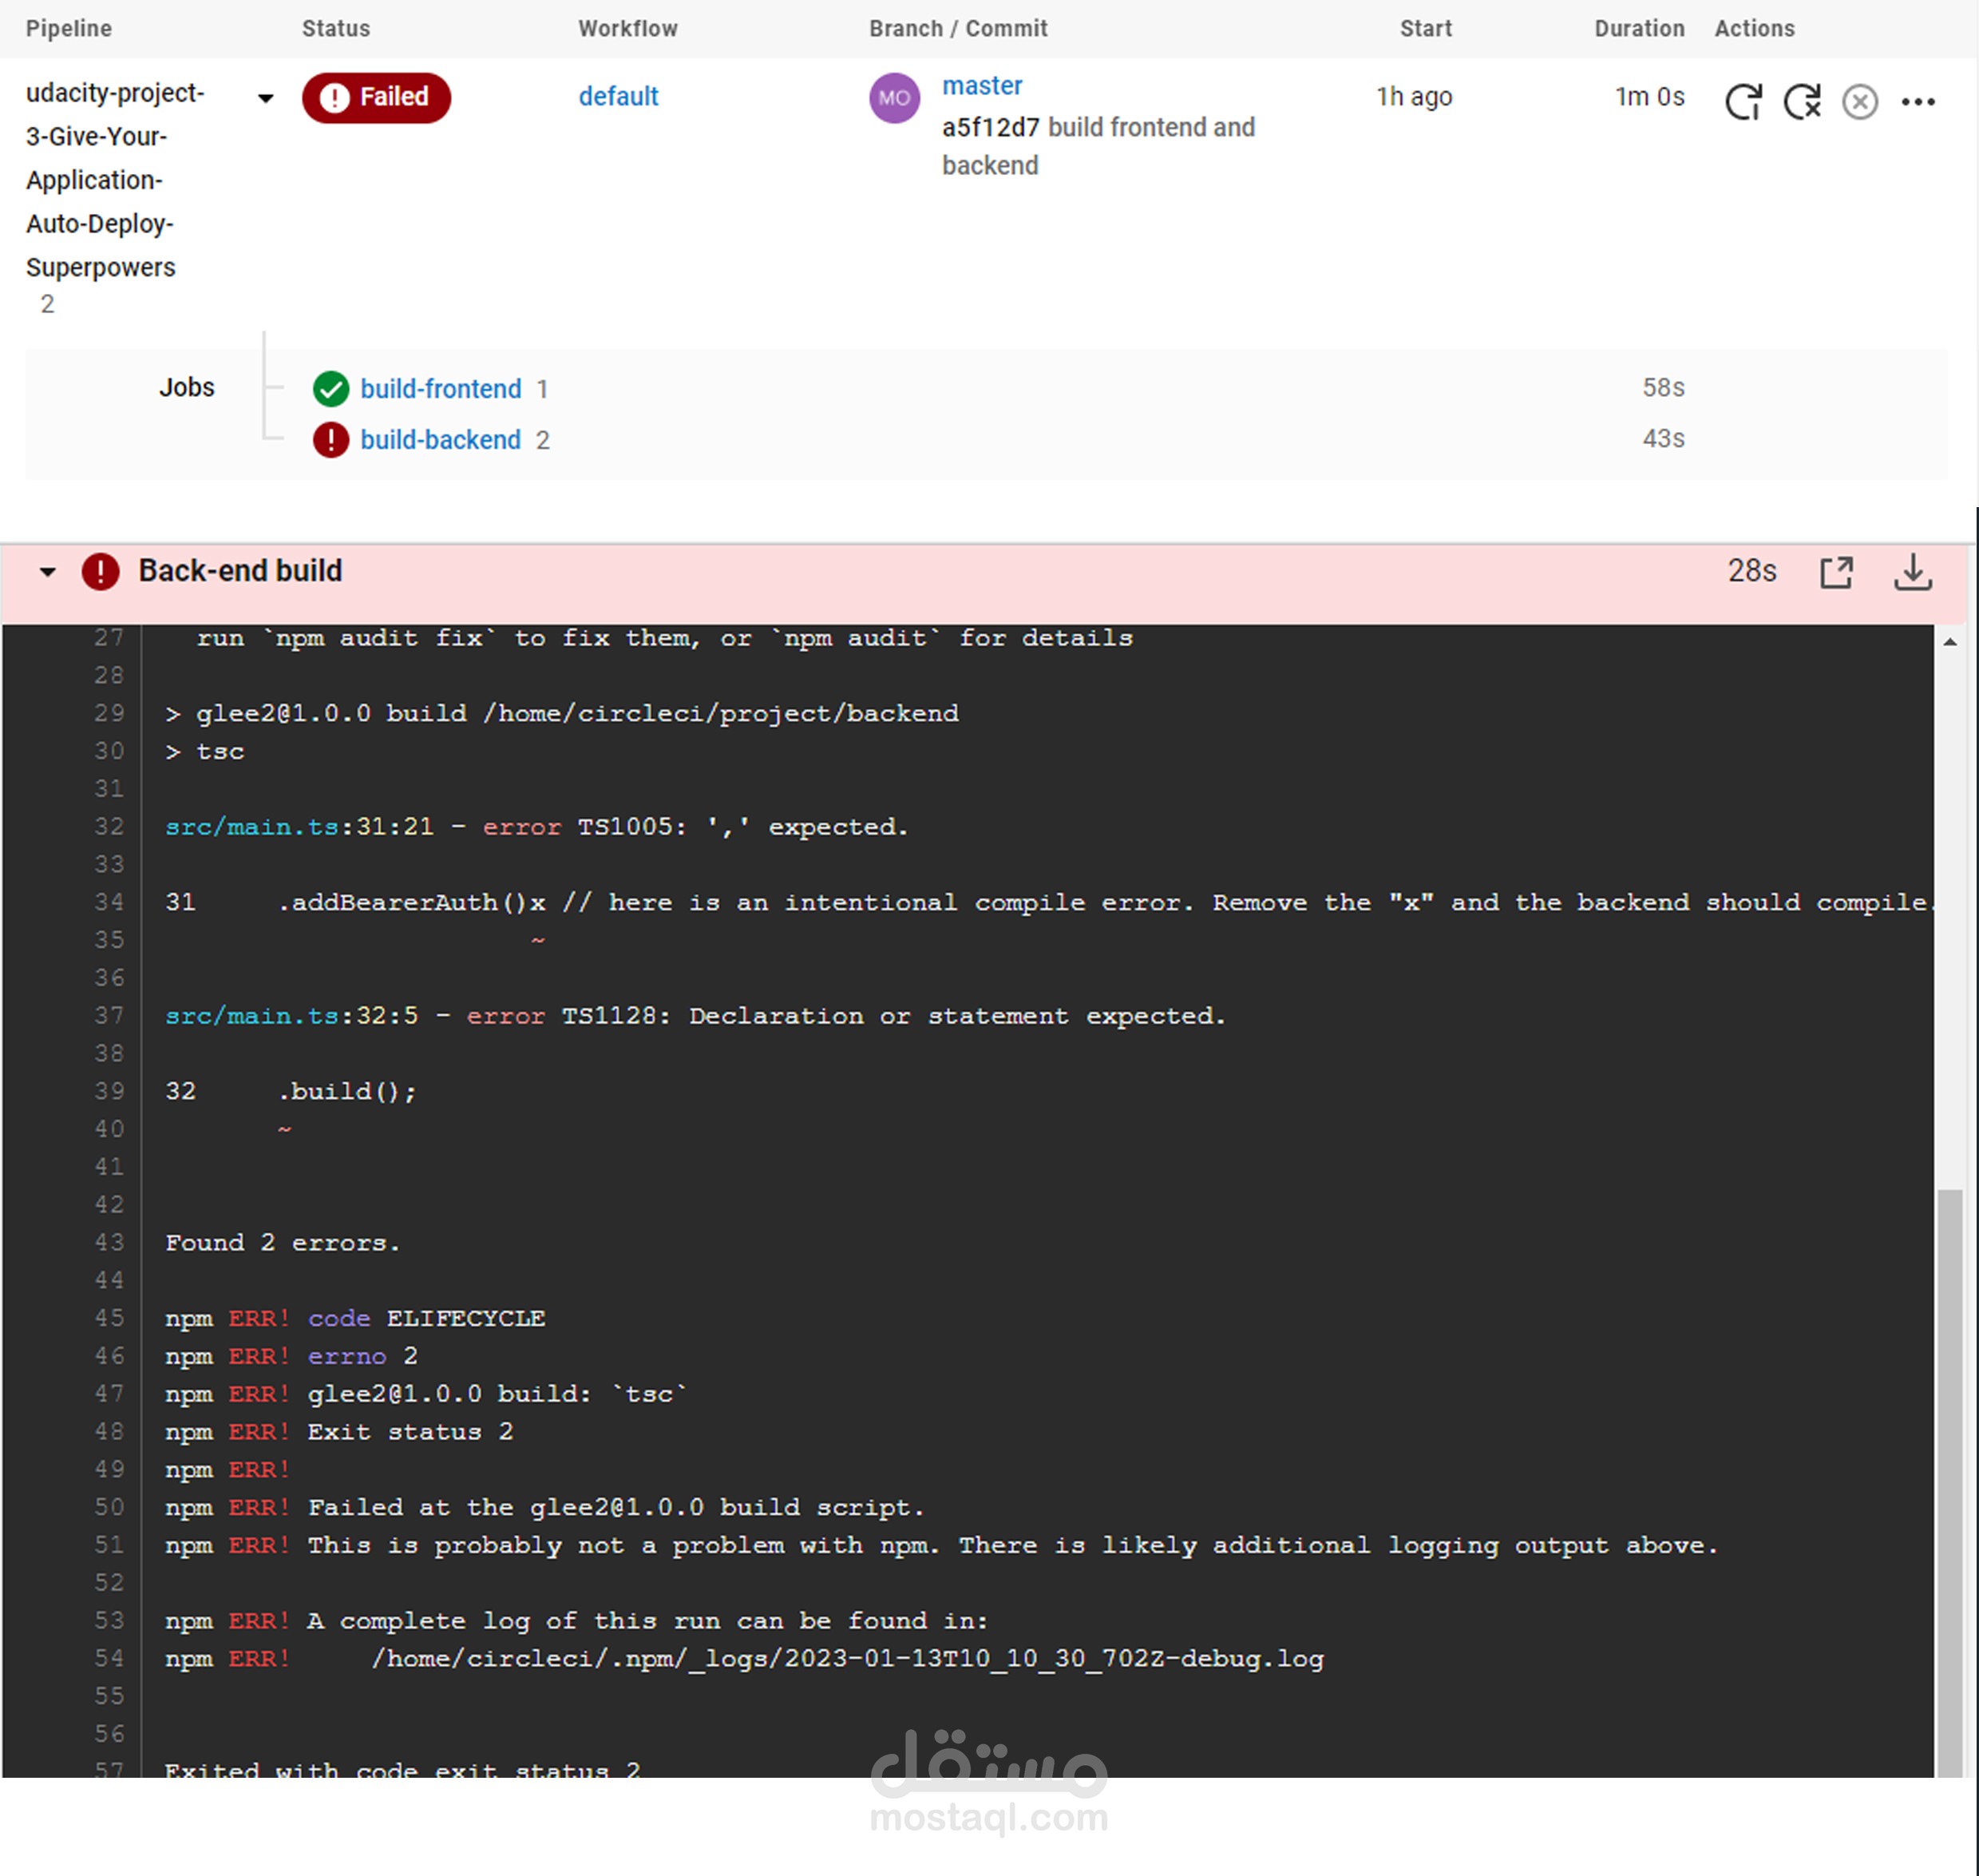Open the build-frontend job
Viewport: 1979px width, 1876px height.
[x=441, y=389]
